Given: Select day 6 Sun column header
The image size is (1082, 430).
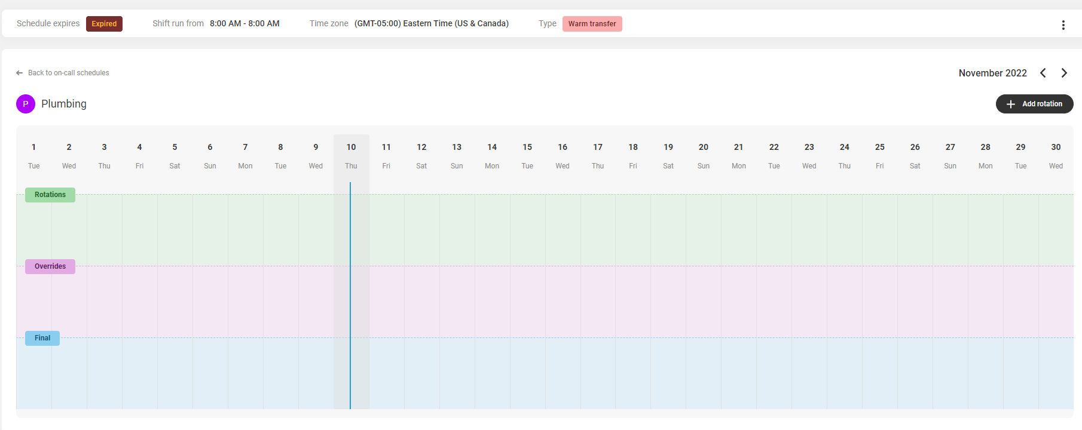Looking at the screenshot, I should point(210,156).
